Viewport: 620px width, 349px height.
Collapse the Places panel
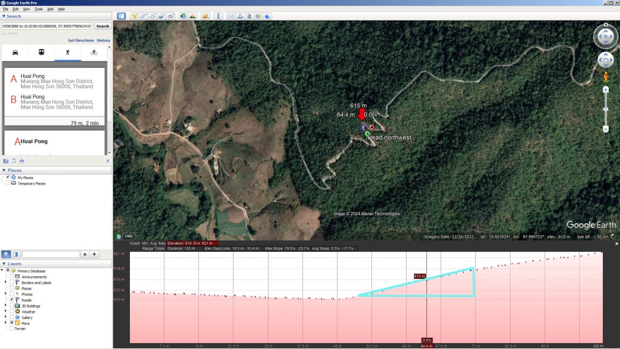(4, 170)
